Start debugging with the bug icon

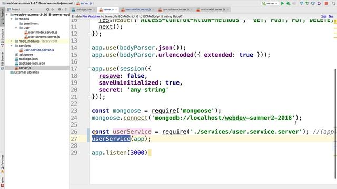(x=289, y=3)
